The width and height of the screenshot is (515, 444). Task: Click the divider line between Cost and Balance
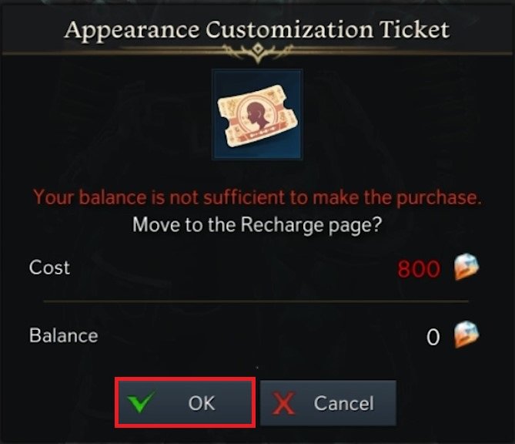click(x=257, y=301)
